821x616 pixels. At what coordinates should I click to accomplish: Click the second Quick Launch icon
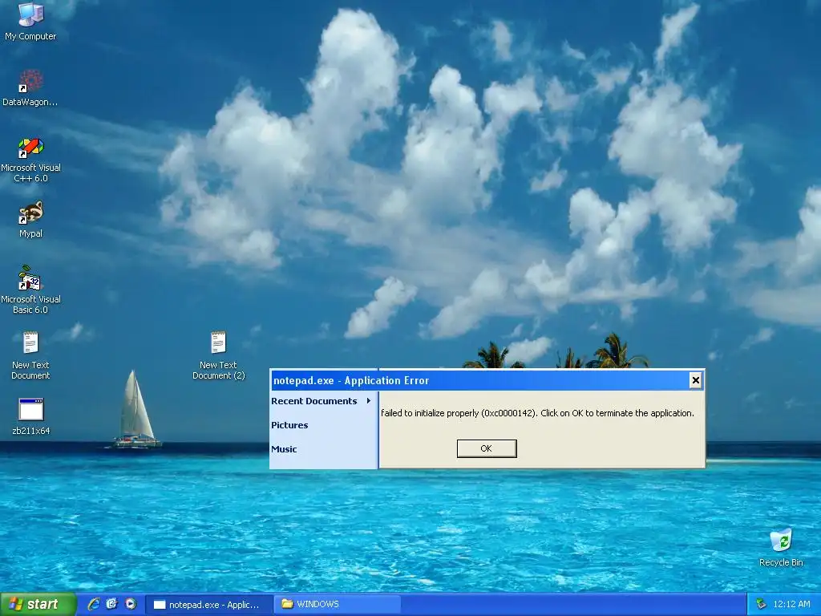coord(112,604)
